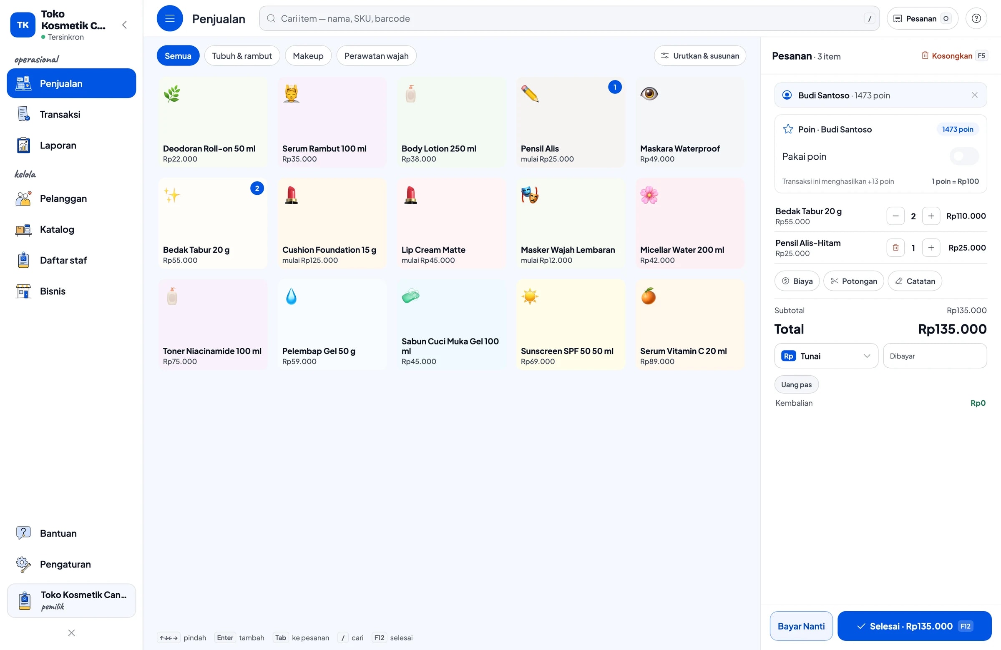Open the Tunai payment method dropdown
Screen dimensions: 1001x650
(x=826, y=356)
